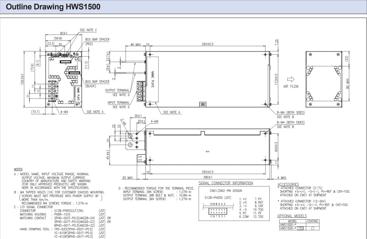The height and width of the screenshot is (239, 367).
Task: Click pin entry "8. REF"
Action: [259, 202]
